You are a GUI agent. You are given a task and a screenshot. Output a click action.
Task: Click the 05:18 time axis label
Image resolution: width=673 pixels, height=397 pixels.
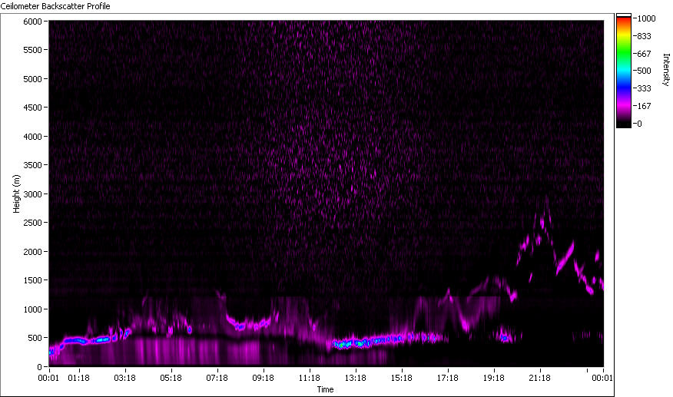171,378
